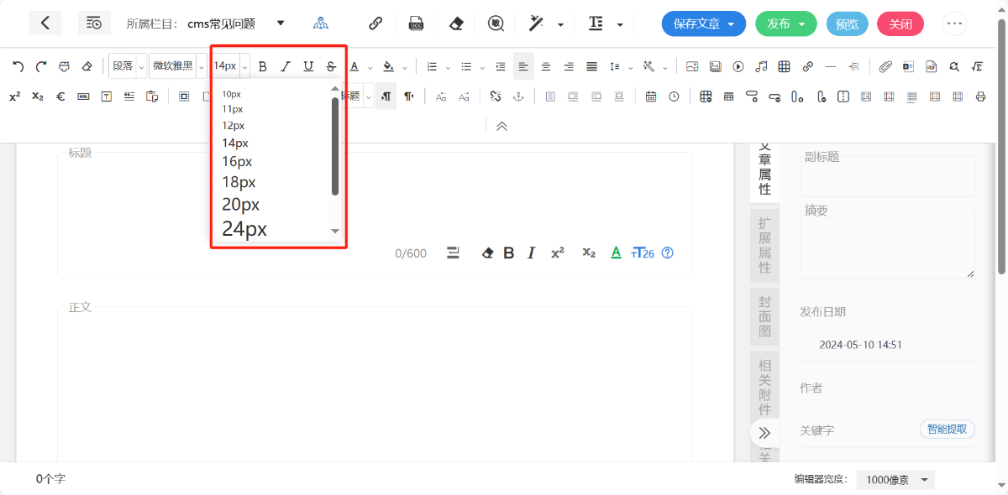
Task: Click the anchor icon in toolbar
Action: [x=518, y=96]
